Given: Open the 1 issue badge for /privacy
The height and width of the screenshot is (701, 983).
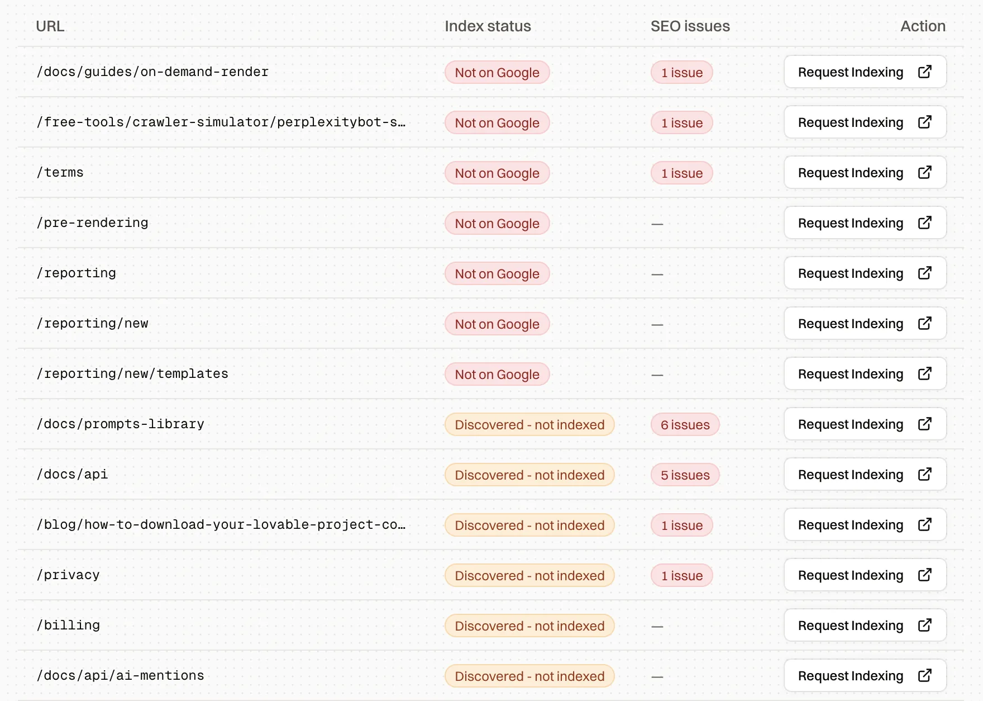Looking at the screenshot, I should (x=682, y=576).
